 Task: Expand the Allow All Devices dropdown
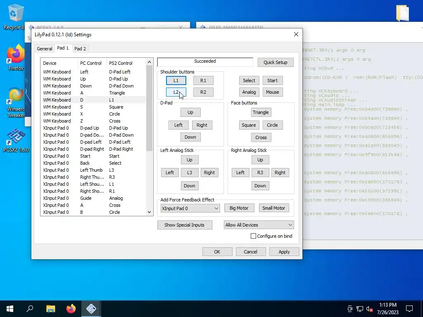pos(259,225)
